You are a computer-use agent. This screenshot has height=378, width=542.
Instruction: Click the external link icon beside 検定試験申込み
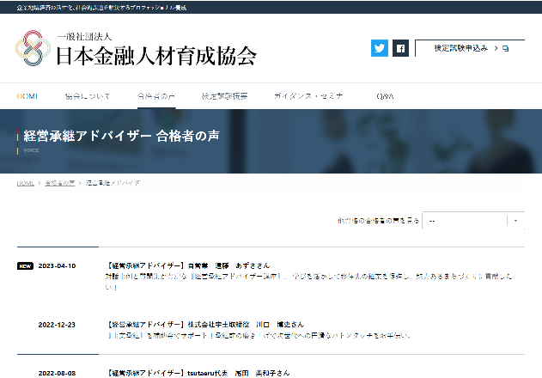[x=505, y=48]
